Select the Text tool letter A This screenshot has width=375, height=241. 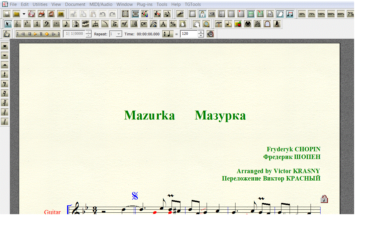(x=163, y=24)
